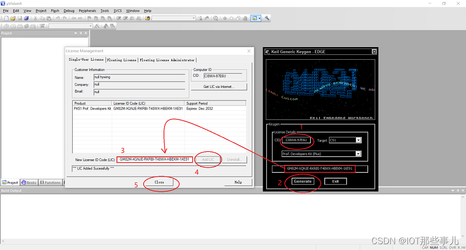
Task: Click the New License ID Code input field
Action: pos(154,159)
